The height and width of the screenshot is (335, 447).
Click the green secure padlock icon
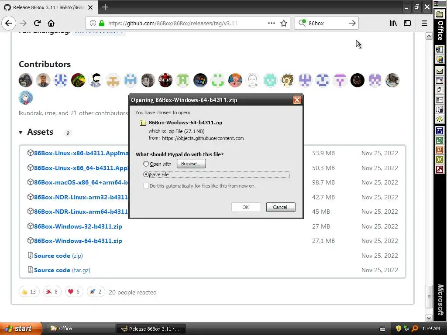pyautogui.click(x=101, y=23)
